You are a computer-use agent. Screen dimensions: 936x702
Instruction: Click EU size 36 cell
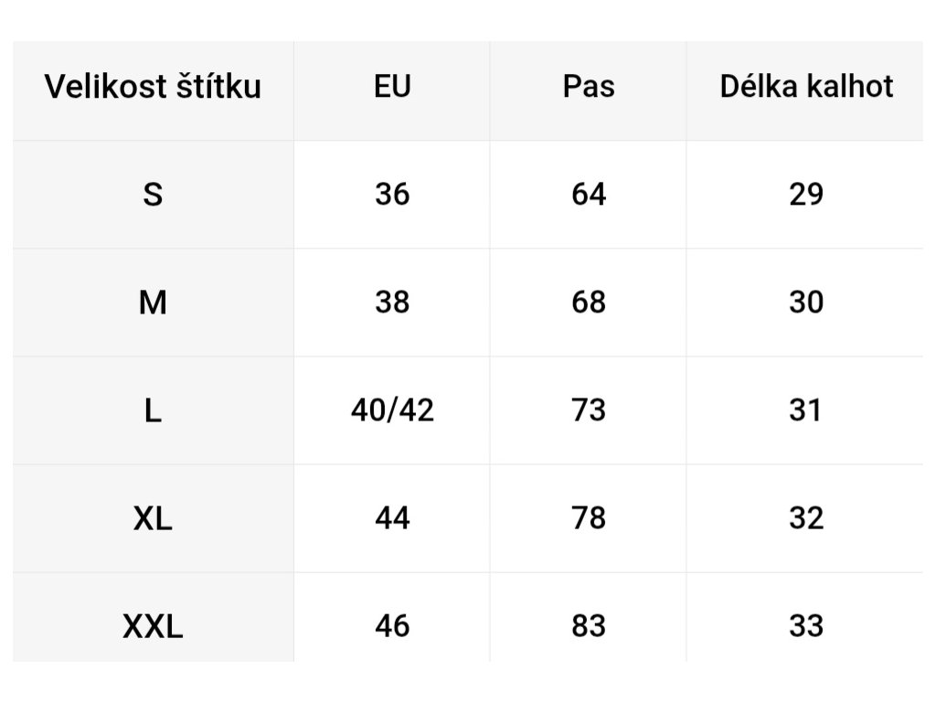click(x=392, y=195)
